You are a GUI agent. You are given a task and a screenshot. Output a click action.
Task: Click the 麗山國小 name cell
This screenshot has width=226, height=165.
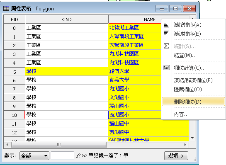(x=135, y=106)
